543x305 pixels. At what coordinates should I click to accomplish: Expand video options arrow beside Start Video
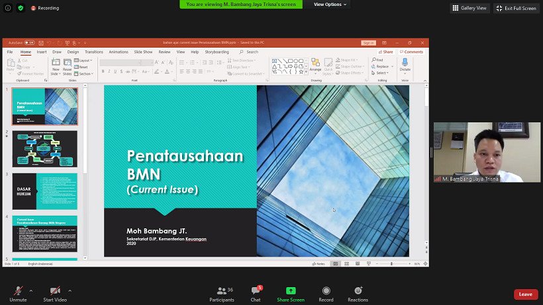tap(70, 290)
